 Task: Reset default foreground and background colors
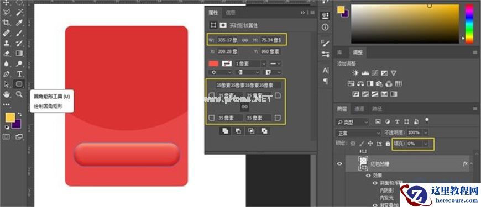(x=7, y=127)
